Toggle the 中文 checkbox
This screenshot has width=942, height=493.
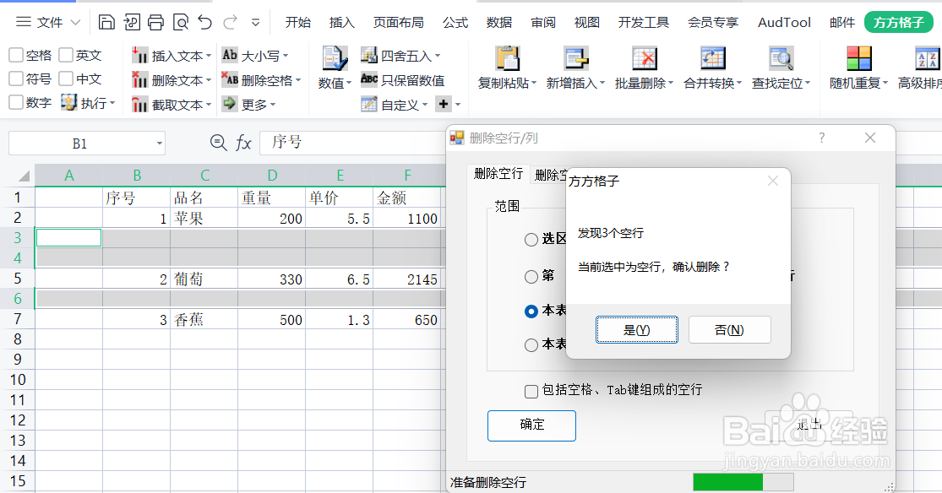tap(66, 79)
